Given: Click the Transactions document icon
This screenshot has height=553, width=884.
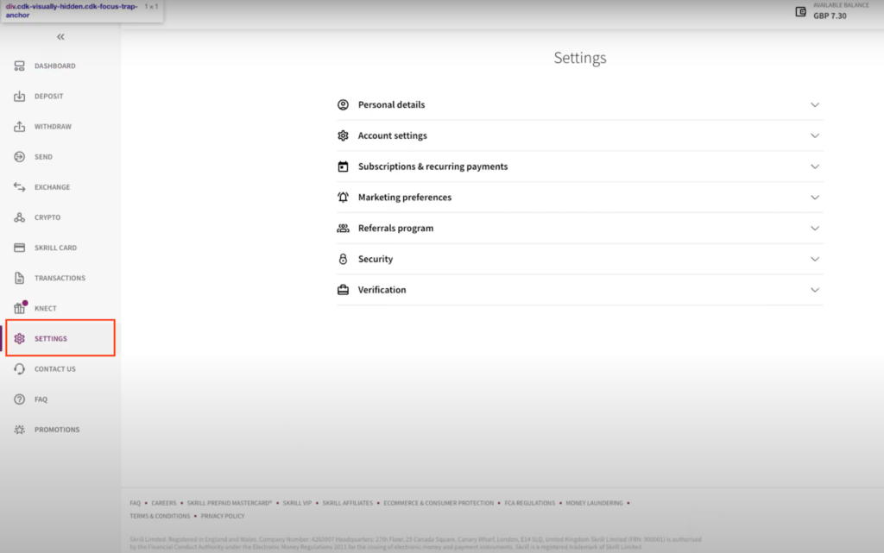Looking at the screenshot, I should pos(19,278).
